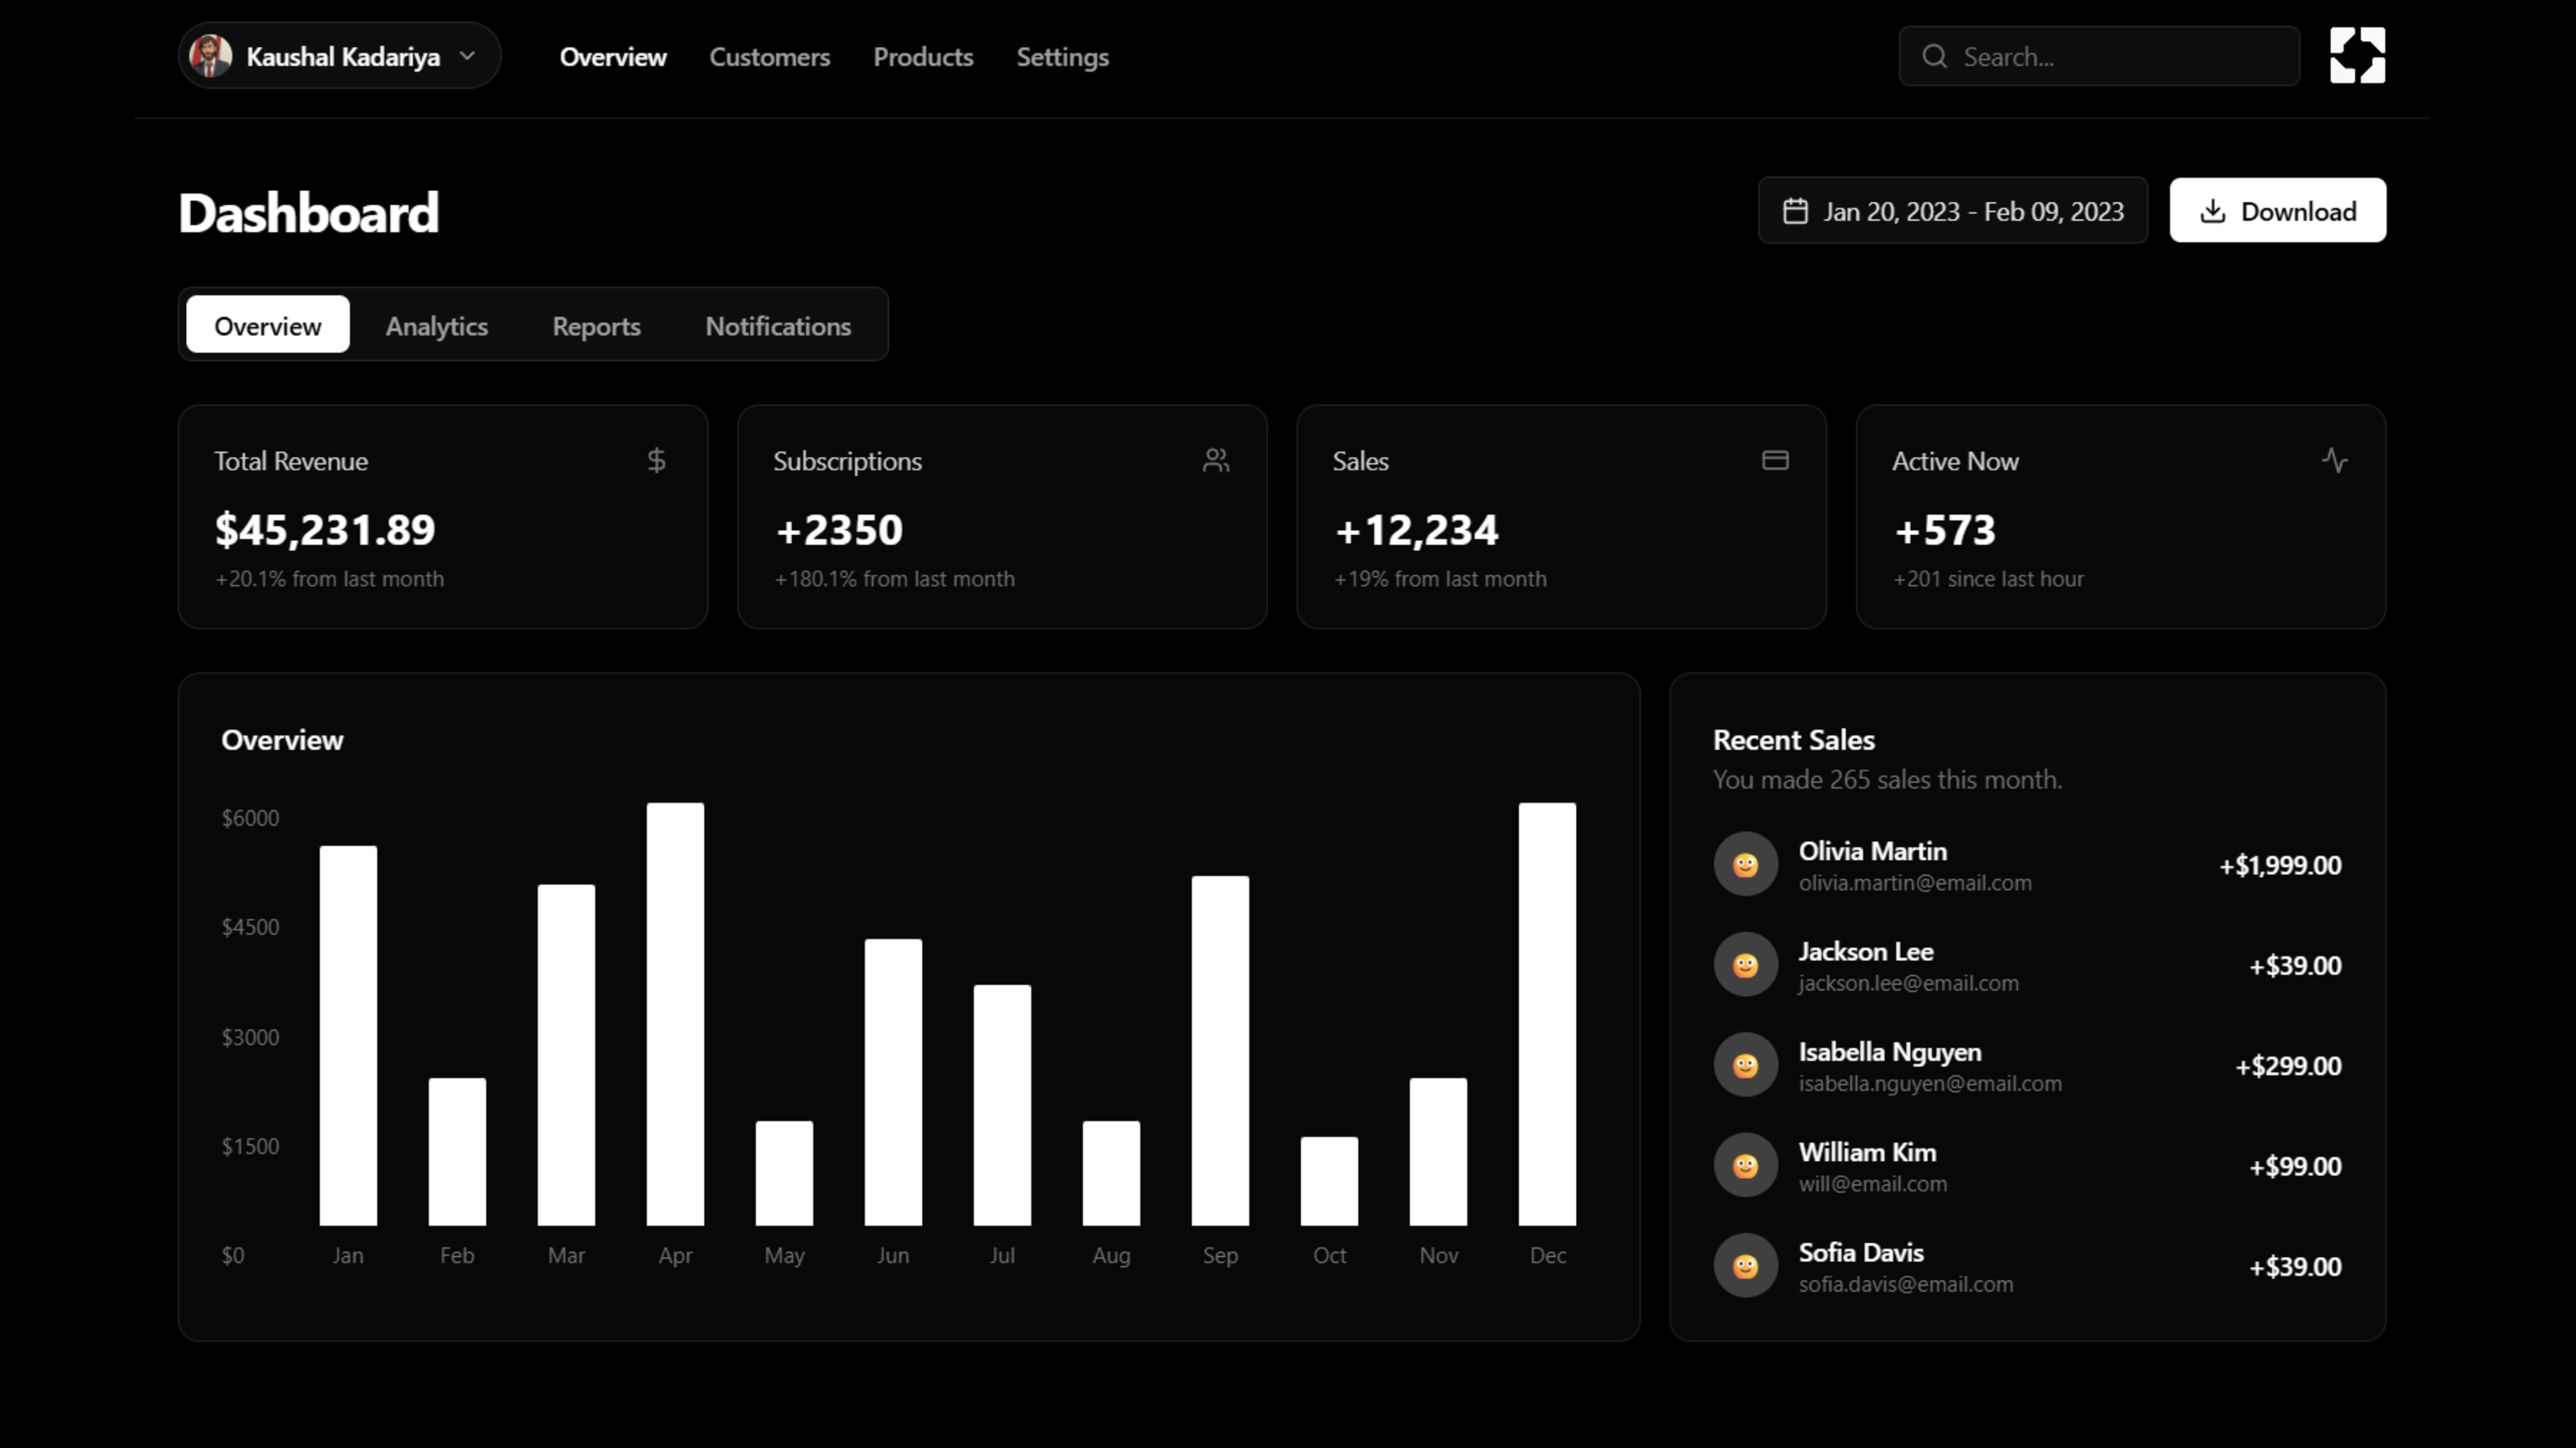Go to Customers in top navigation
Viewport: 2576px width, 1448px height.
[x=769, y=57]
